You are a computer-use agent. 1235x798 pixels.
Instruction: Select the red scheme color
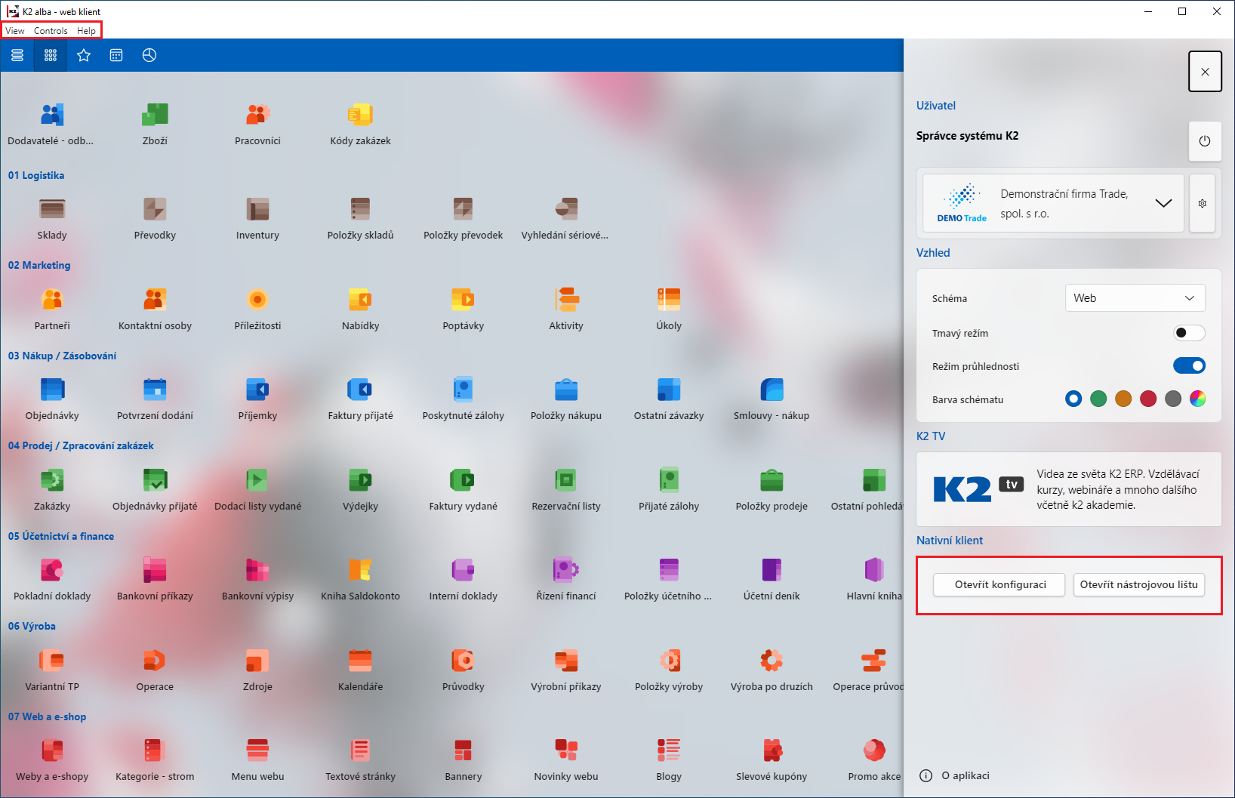click(x=1148, y=399)
